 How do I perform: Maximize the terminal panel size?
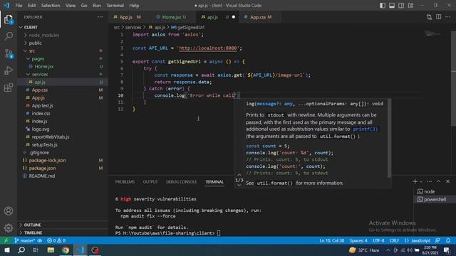[x=438, y=181]
